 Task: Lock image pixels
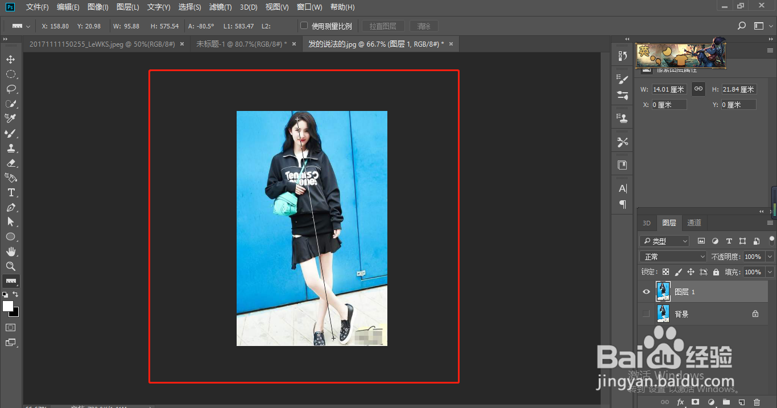click(678, 272)
